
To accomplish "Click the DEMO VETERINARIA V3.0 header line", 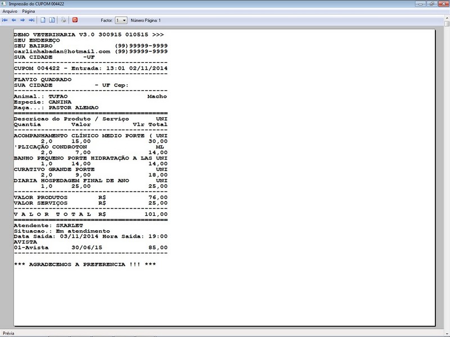I will click(89, 34).
